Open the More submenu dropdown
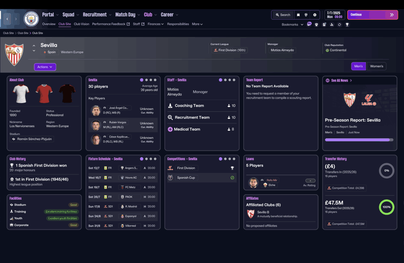This screenshot has width=404, height=263. [197, 24]
